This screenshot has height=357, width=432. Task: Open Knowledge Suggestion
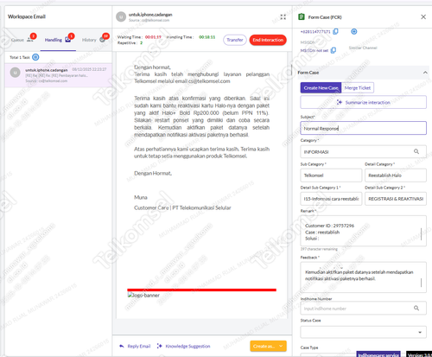(187, 346)
